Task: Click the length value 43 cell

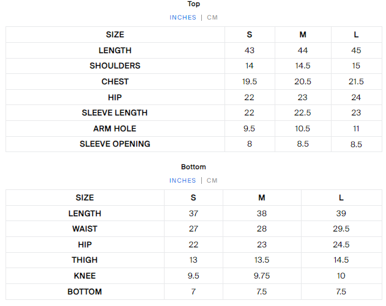Action: click(x=250, y=51)
